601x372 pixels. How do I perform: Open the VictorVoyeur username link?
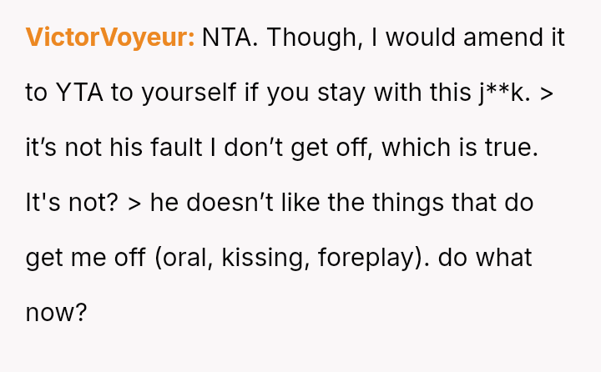110,38
